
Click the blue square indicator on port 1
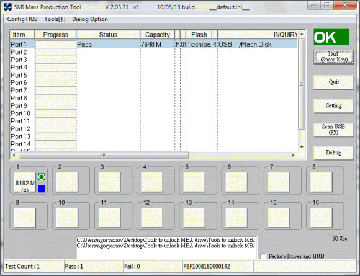pos(42,189)
